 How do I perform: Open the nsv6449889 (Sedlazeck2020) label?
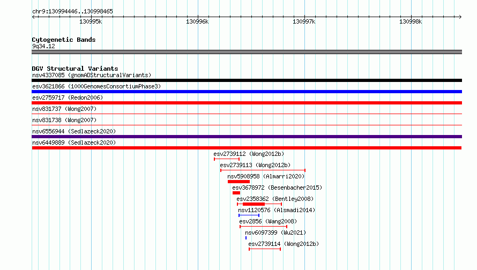click(x=74, y=142)
